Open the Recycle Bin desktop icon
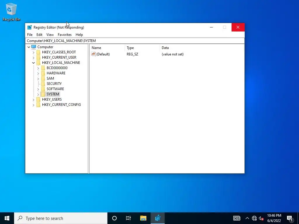 point(11,12)
